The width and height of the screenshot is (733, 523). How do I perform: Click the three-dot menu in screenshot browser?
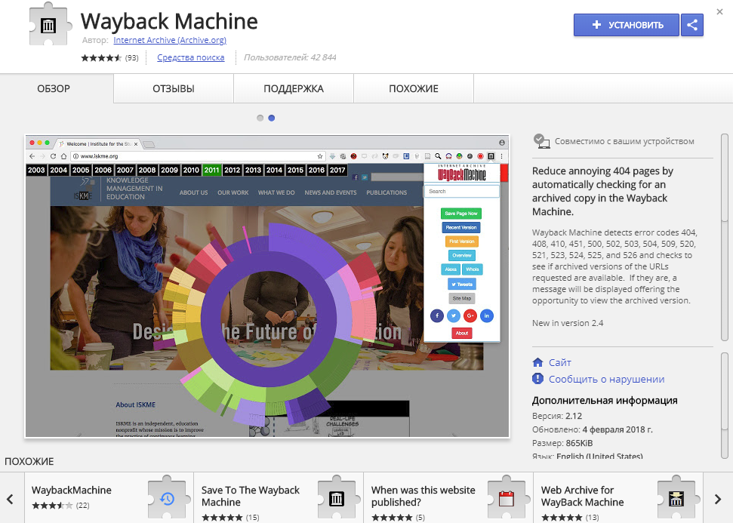click(501, 156)
